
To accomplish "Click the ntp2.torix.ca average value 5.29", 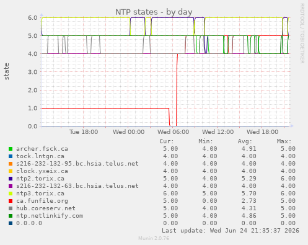I will point(249,179).
